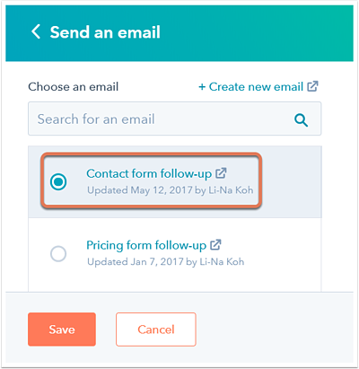Save the selected email

coord(62,329)
